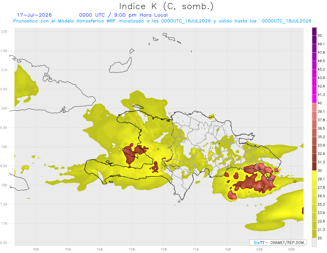Click the color bar value "45.2"

pyautogui.click(x=321, y=69)
